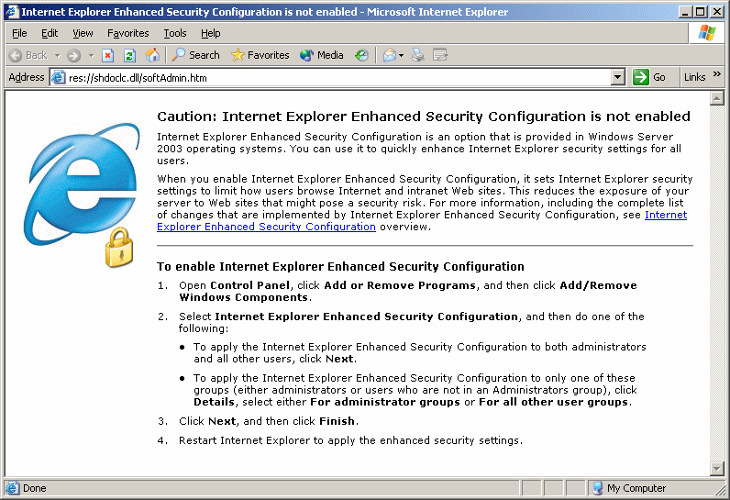The width and height of the screenshot is (730, 500).
Task: Click the bold 'For administrator groups' text
Action: click(385, 402)
